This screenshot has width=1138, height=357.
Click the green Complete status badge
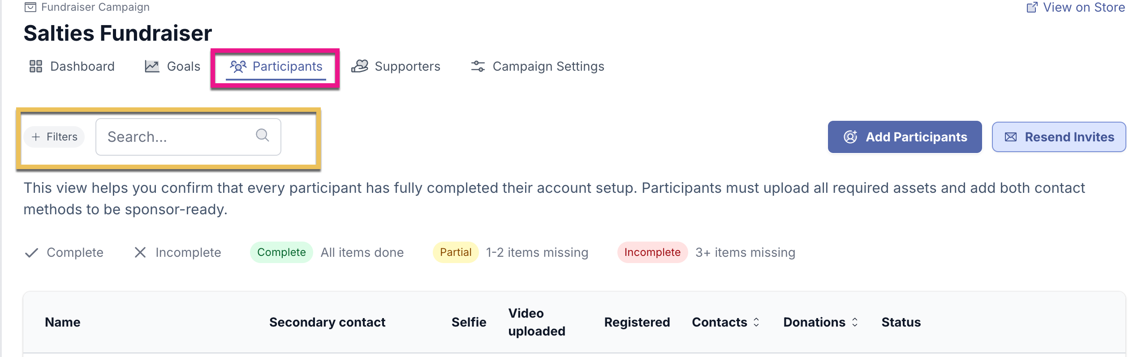pos(281,252)
